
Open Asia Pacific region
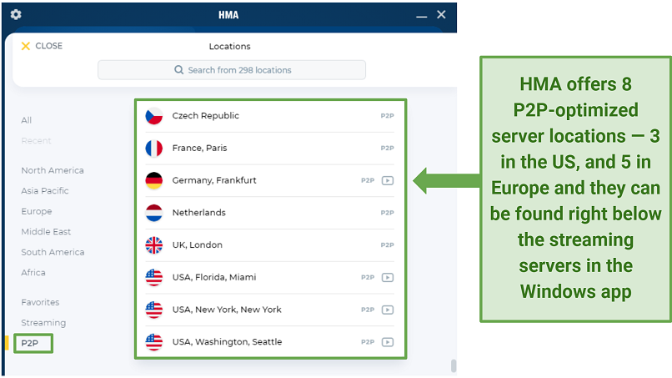(44, 191)
